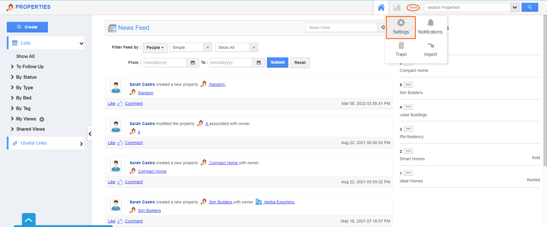Viewport: 547px width, 227px height.
Task: Open options for property 3 Ifta Reidency
Action: point(408,129)
